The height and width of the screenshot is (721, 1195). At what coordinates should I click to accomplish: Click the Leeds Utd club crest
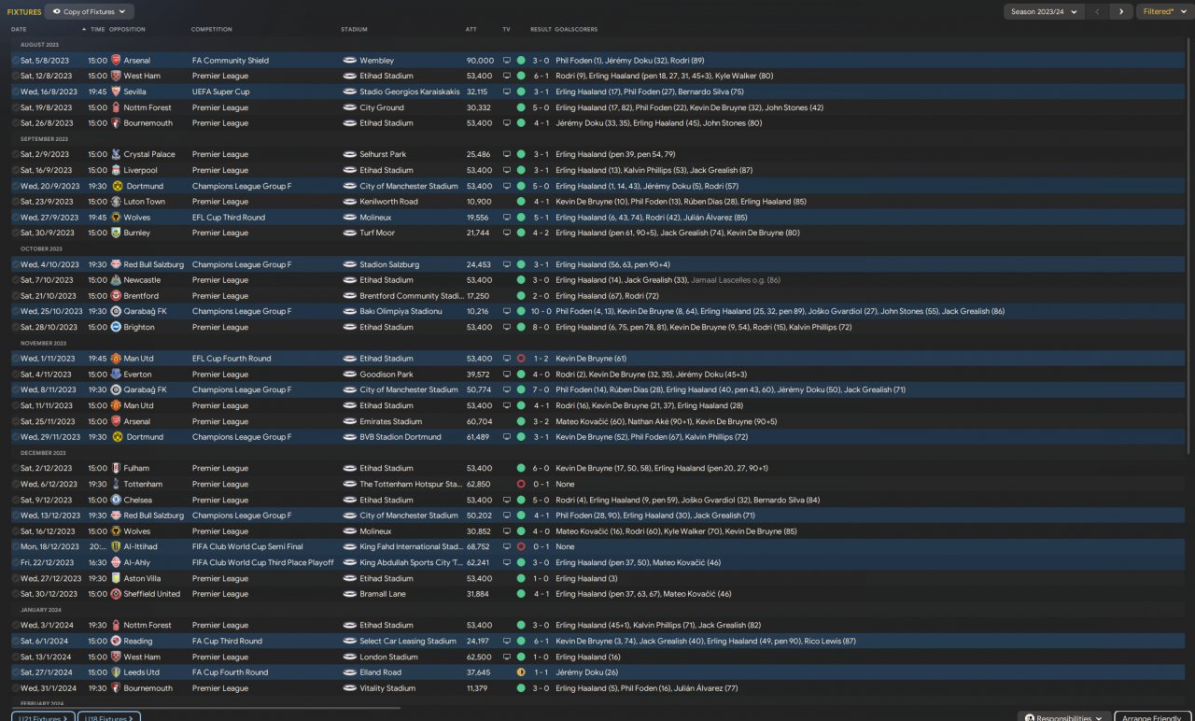click(x=116, y=672)
